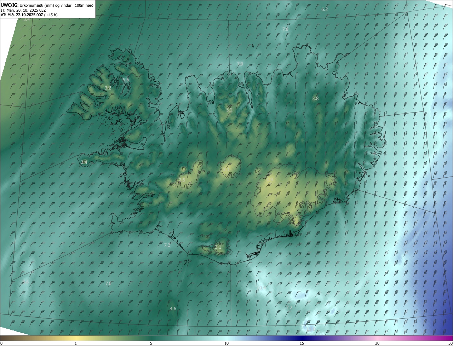Click the 3.4 value on Snæfellsnes peninsula
The height and width of the screenshot is (346, 453).
point(84,162)
